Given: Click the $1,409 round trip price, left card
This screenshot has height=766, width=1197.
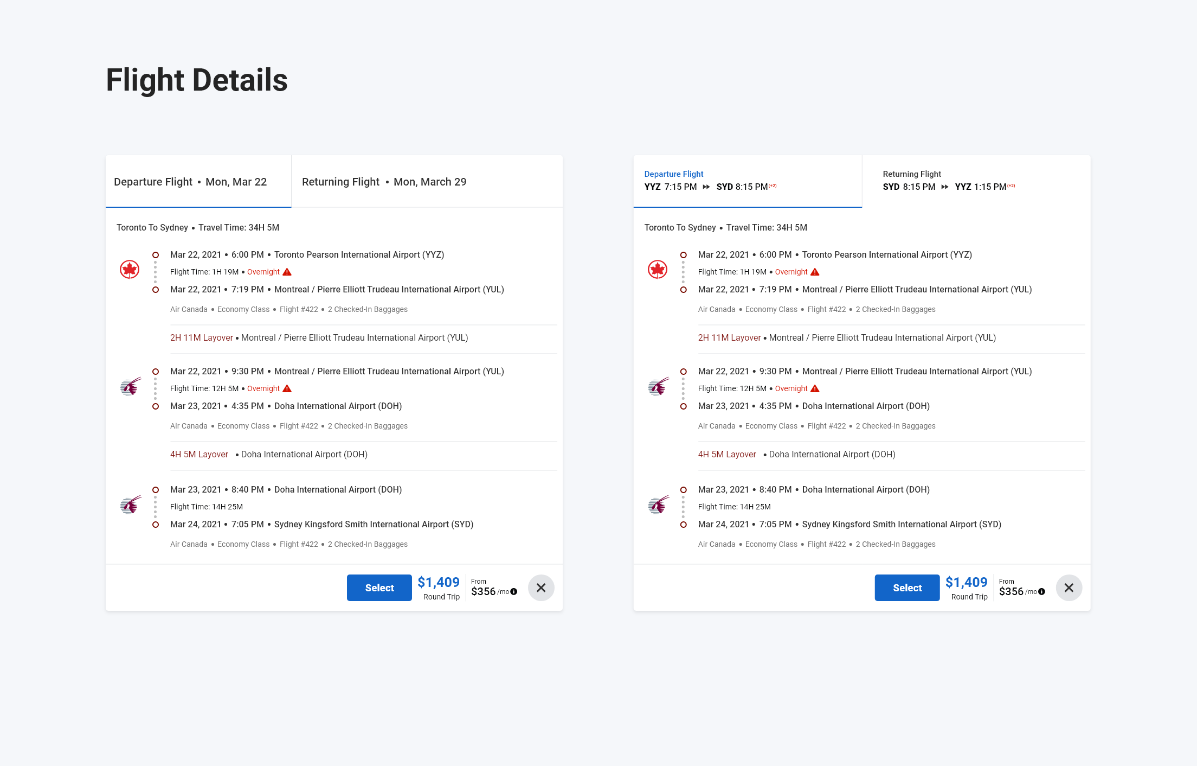Looking at the screenshot, I should pyautogui.click(x=439, y=583).
